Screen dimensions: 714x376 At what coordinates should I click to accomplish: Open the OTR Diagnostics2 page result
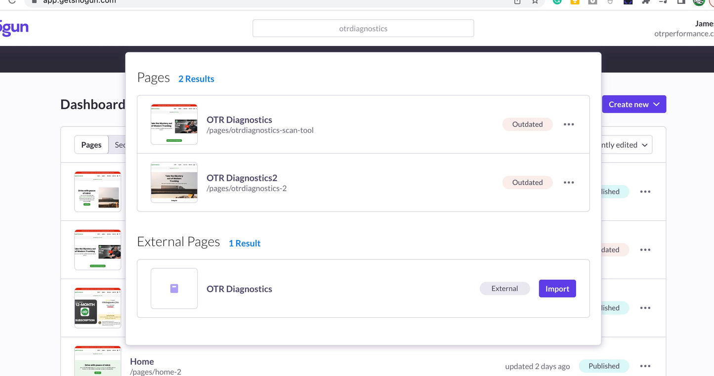pyautogui.click(x=242, y=178)
